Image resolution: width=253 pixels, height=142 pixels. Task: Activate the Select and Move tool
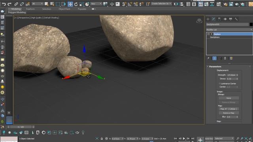tap(70, 4)
